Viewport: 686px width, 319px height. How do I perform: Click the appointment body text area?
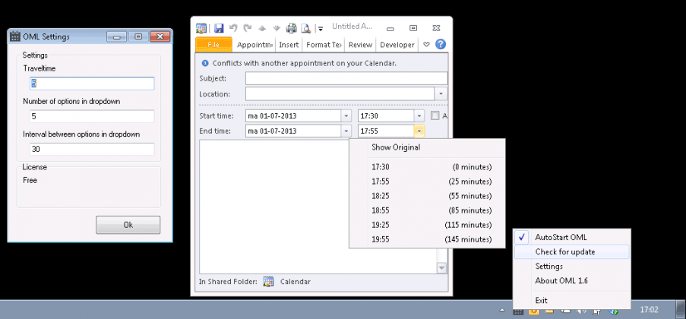[318, 207]
